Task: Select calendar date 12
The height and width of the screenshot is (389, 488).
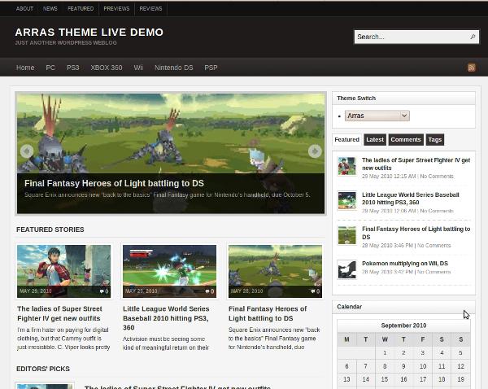Action: point(460,366)
